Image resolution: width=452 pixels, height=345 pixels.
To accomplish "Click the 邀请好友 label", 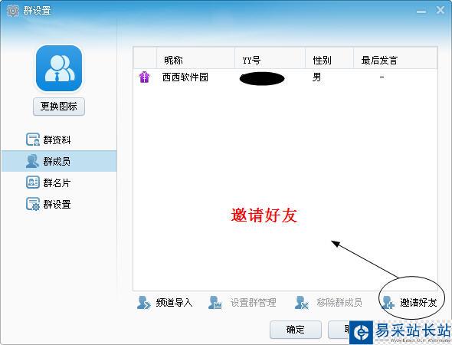I will click(x=418, y=303).
